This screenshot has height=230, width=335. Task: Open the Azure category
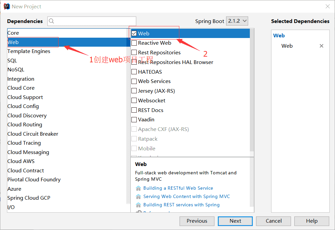[x=67, y=189]
